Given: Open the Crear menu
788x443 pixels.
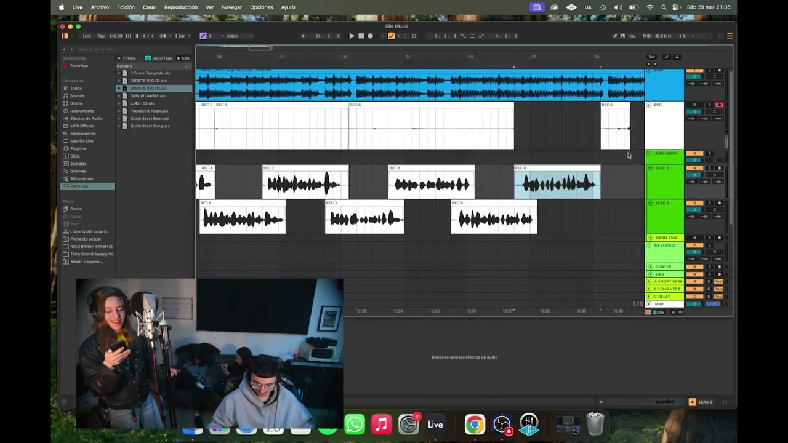Looking at the screenshot, I should point(150,7).
